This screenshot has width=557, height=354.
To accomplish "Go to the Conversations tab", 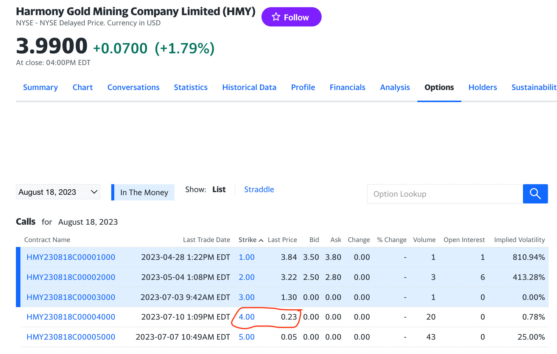I will tap(134, 87).
